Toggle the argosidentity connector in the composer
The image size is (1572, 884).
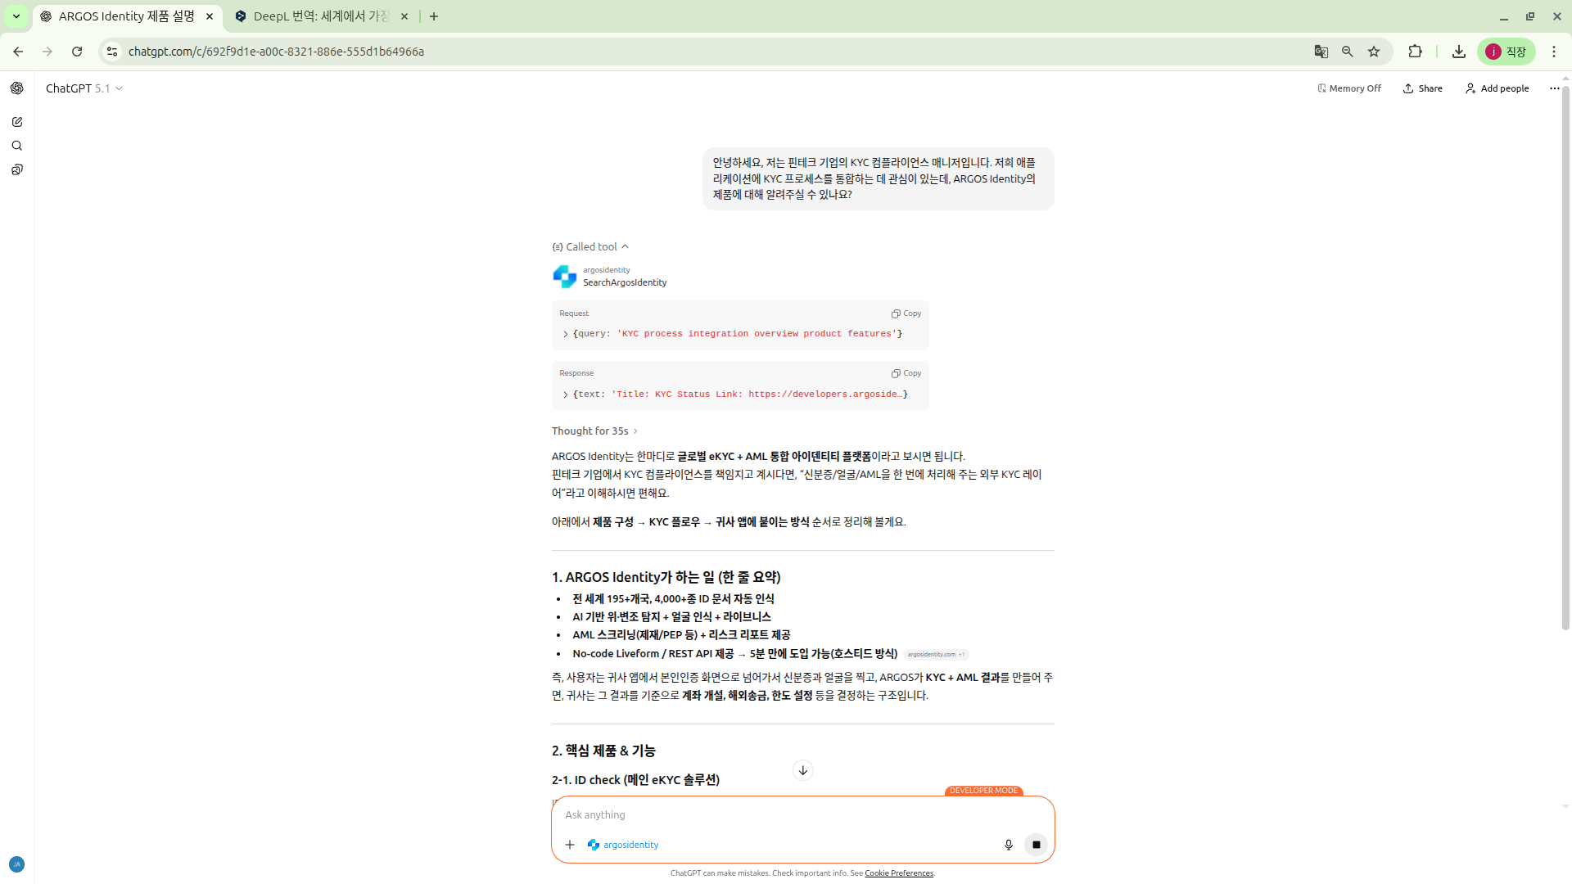click(x=623, y=844)
